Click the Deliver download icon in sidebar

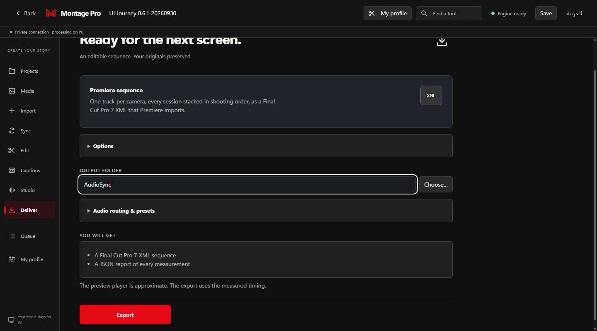pos(12,210)
